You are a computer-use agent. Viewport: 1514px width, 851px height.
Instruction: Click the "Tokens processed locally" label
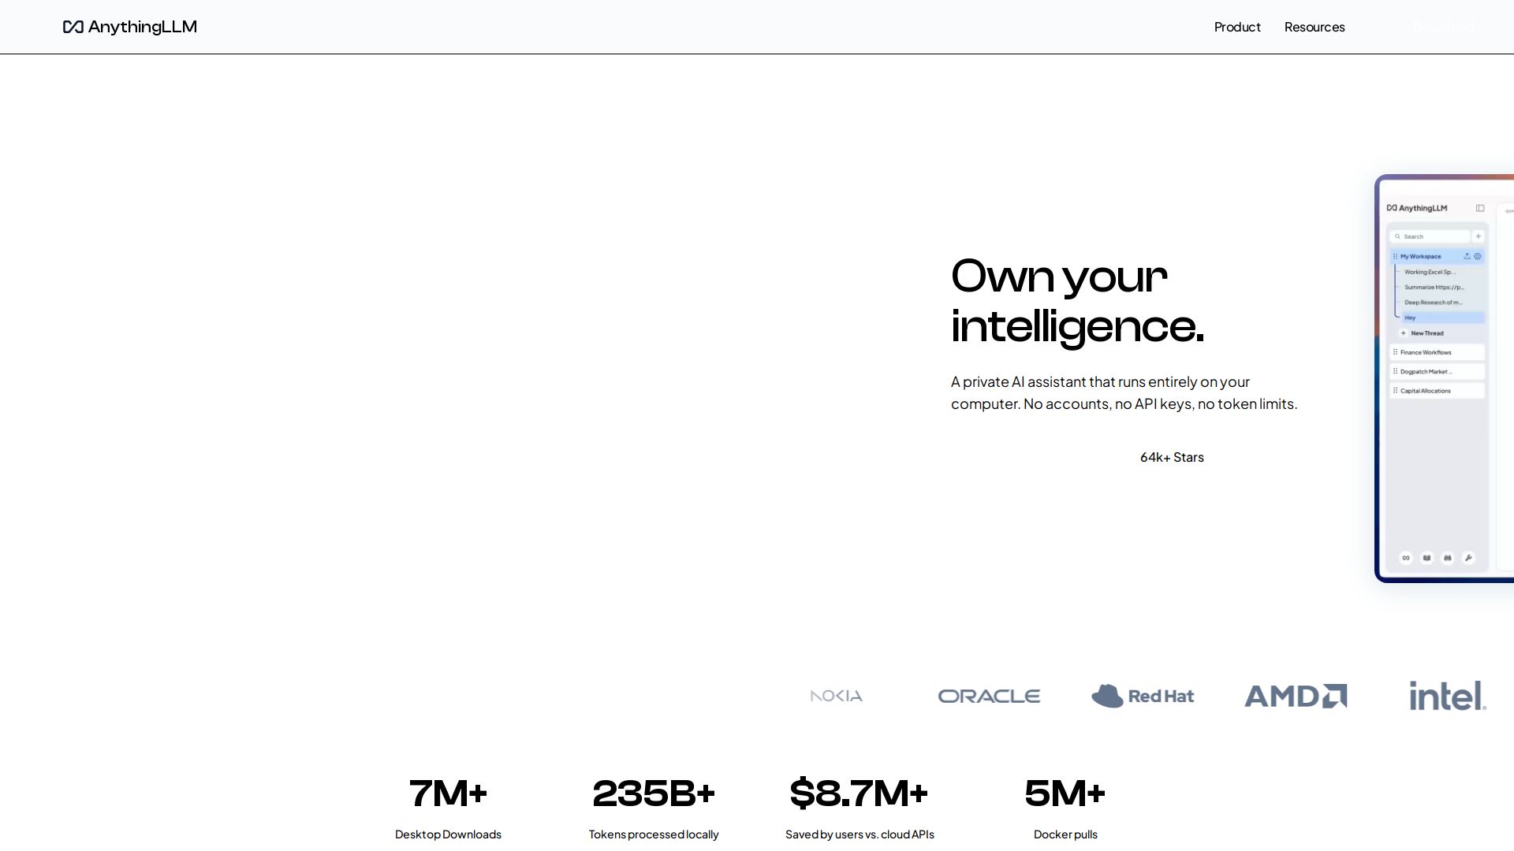654,834
